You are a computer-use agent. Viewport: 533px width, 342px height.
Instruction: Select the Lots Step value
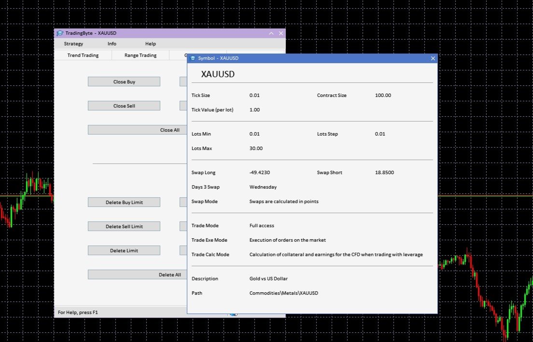pyautogui.click(x=380, y=134)
